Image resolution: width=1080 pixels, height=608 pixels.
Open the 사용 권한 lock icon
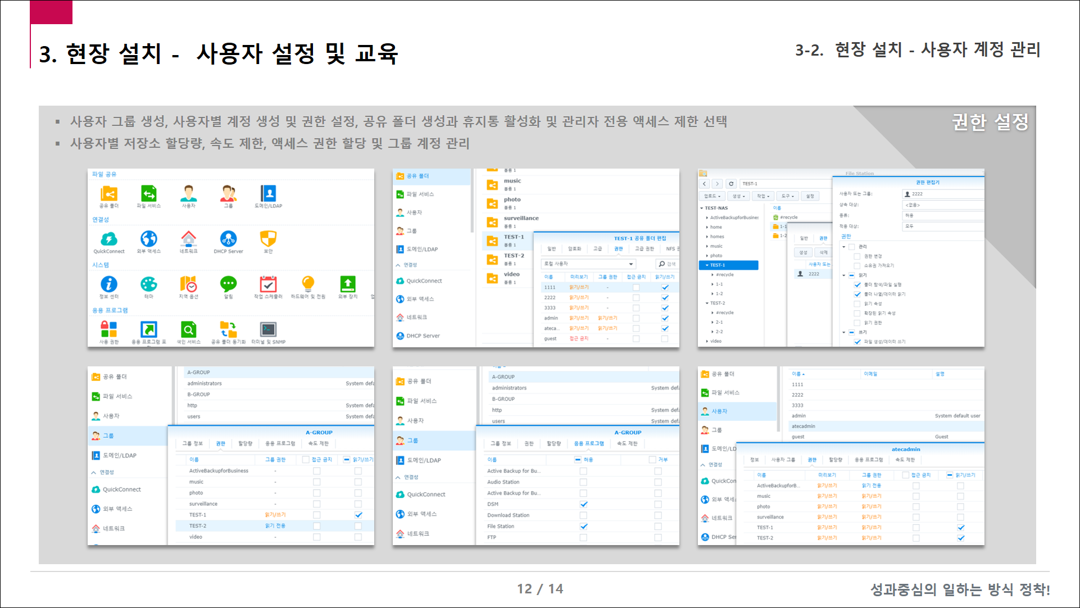(x=108, y=330)
